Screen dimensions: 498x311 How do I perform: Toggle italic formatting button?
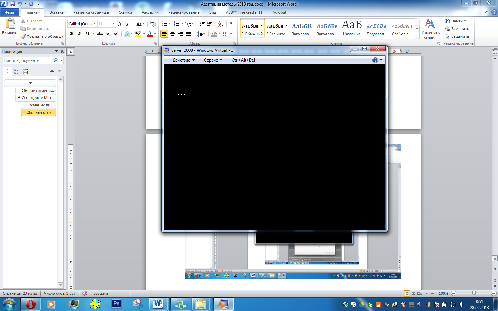[x=80, y=34]
